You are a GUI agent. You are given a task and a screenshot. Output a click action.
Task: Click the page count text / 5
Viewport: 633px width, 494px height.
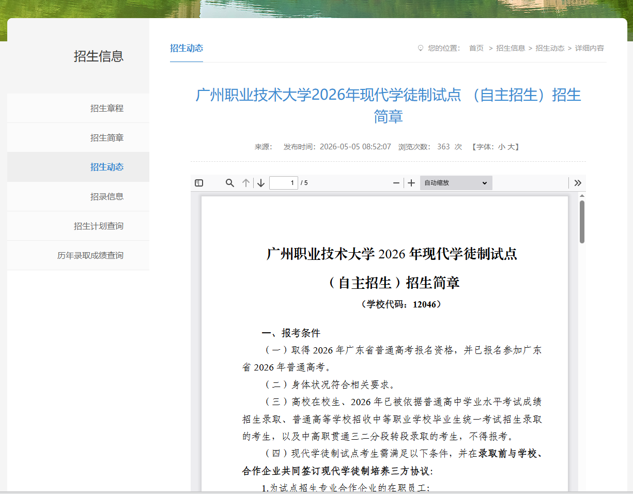304,183
